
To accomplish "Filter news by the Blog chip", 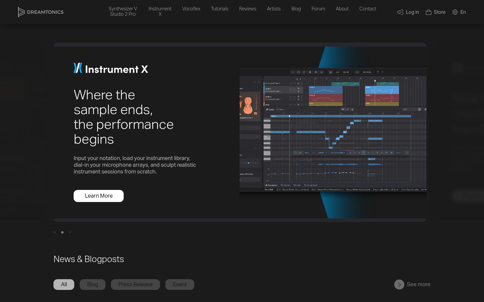I will tap(92, 285).
